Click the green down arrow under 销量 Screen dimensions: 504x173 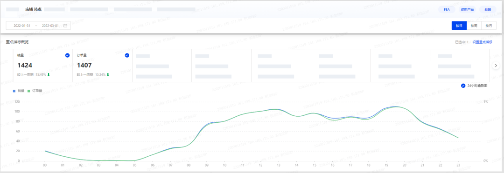point(48,75)
